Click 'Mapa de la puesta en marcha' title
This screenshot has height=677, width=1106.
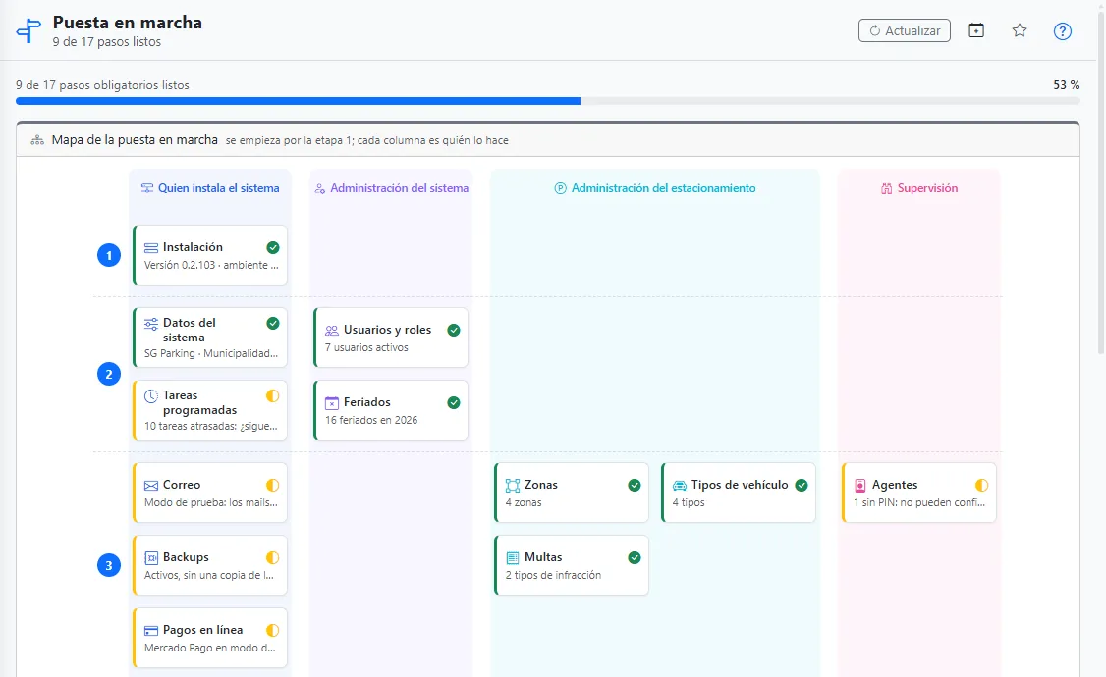point(135,140)
